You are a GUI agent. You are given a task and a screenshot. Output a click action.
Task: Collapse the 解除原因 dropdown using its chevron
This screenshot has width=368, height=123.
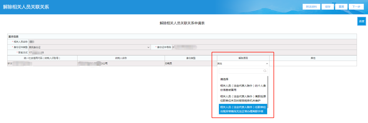point(267,64)
